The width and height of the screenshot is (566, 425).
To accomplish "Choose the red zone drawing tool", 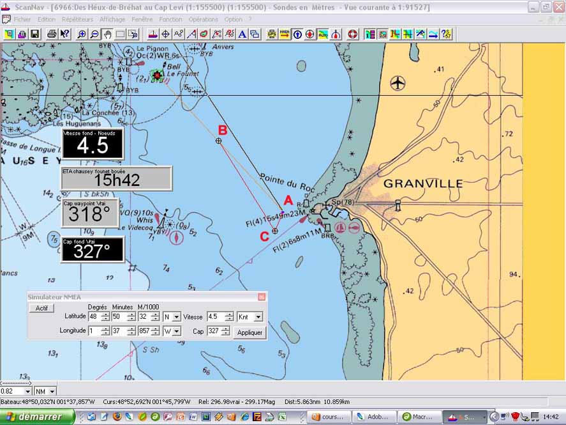I will tap(204, 35).
